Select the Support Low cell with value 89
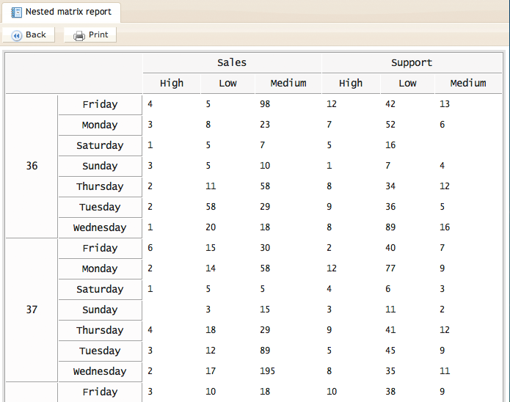The height and width of the screenshot is (402, 510). coord(391,227)
